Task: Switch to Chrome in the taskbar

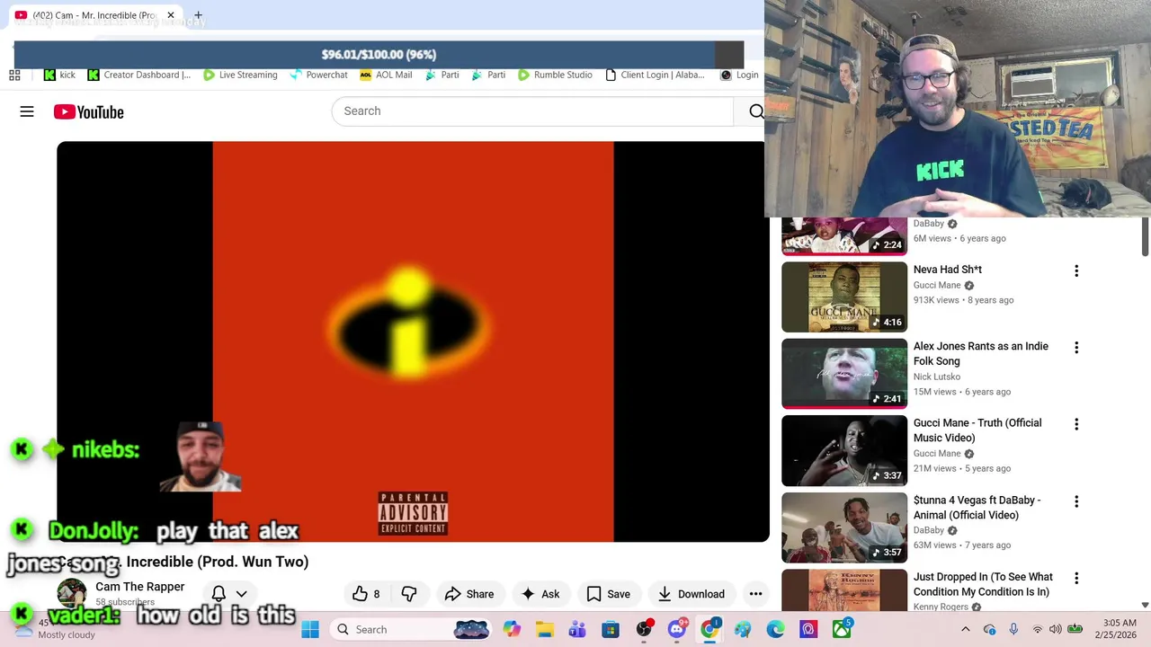Action: click(710, 629)
